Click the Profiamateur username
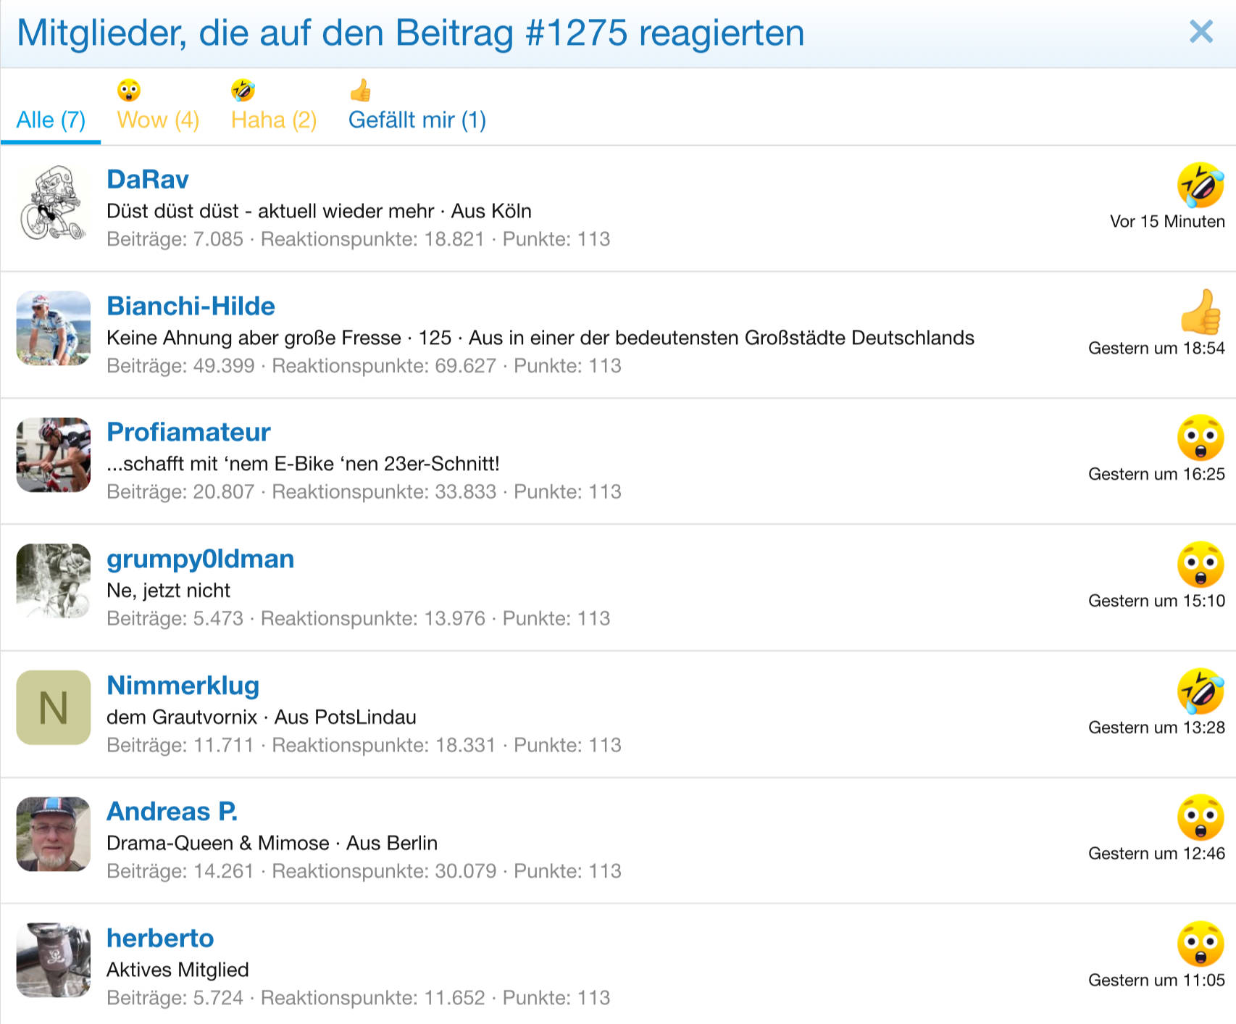The width and height of the screenshot is (1236, 1024). tap(188, 432)
